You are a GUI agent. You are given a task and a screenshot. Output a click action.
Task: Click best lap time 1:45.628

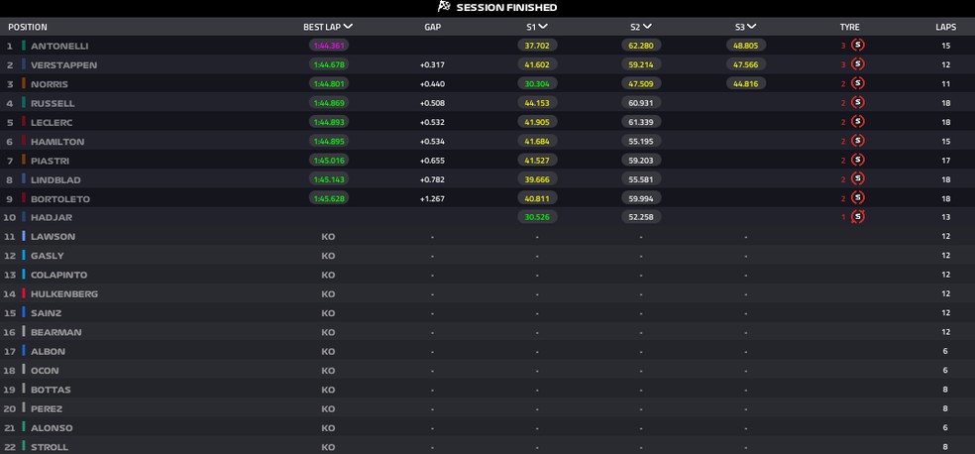click(x=329, y=199)
